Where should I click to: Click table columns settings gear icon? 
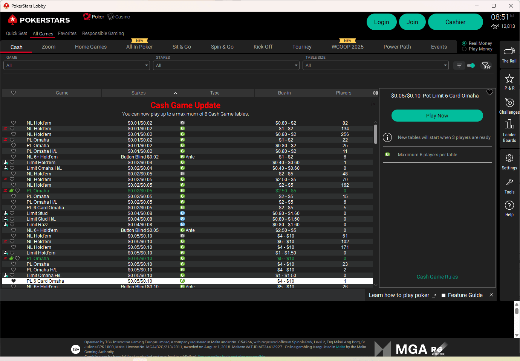375,93
